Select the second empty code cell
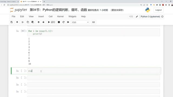This screenshot has width=173, height=97. click(x=94, y=78)
